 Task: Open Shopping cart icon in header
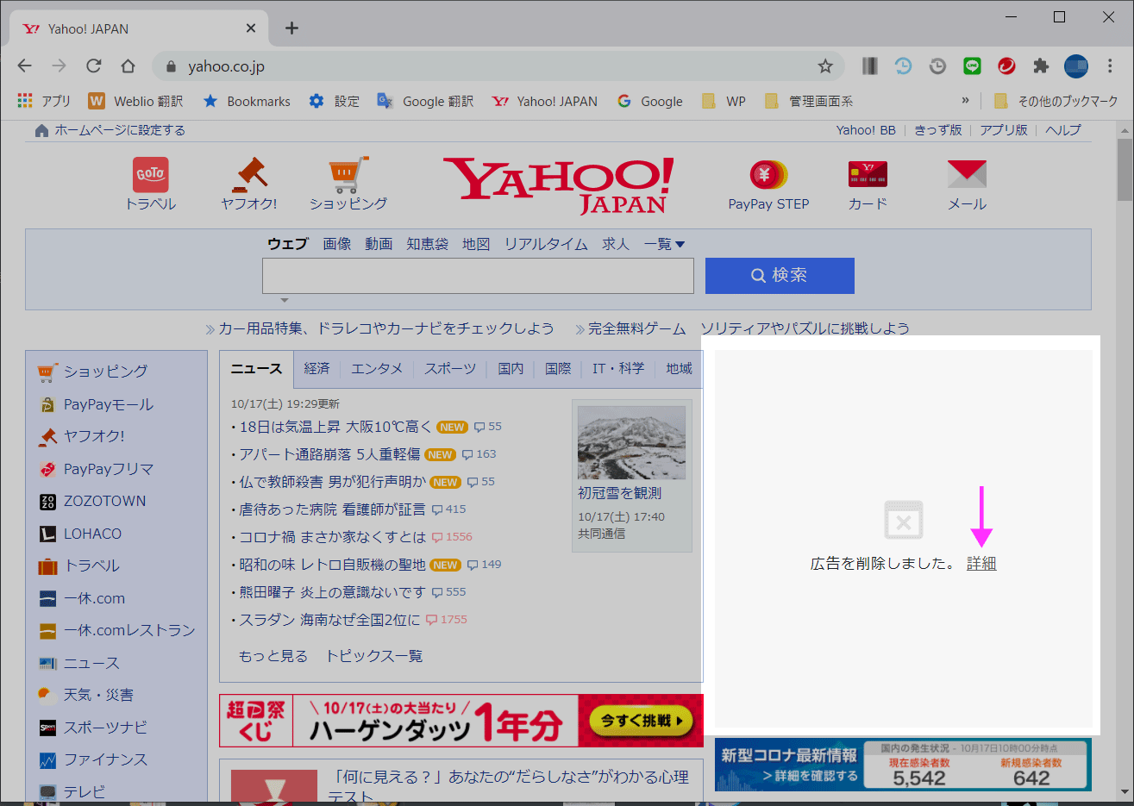click(348, 174)
